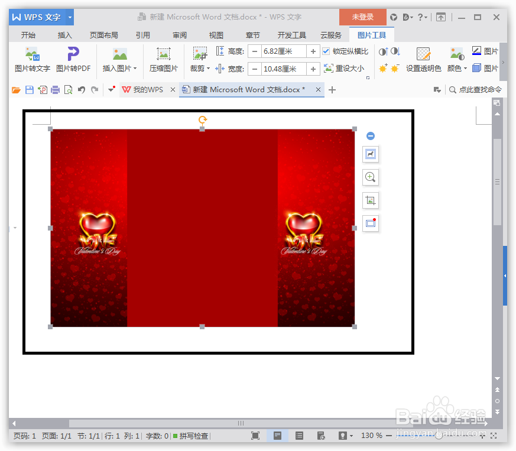Toggle increase contrast on the image
The image size is (516, 451).
click(x=384, y=52)
